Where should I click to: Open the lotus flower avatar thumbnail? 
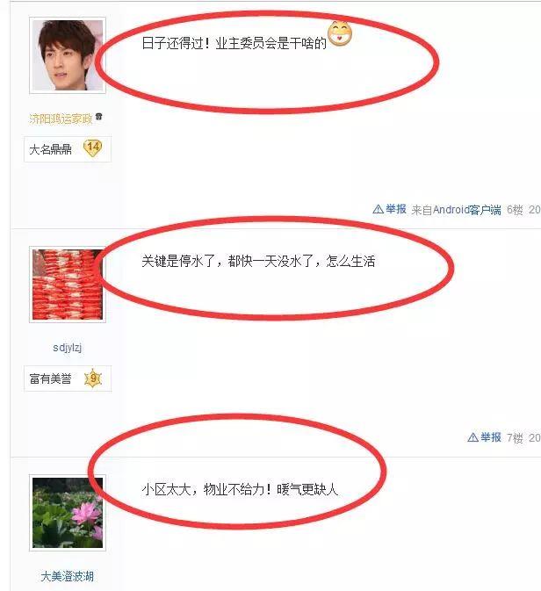coord(68,513)
